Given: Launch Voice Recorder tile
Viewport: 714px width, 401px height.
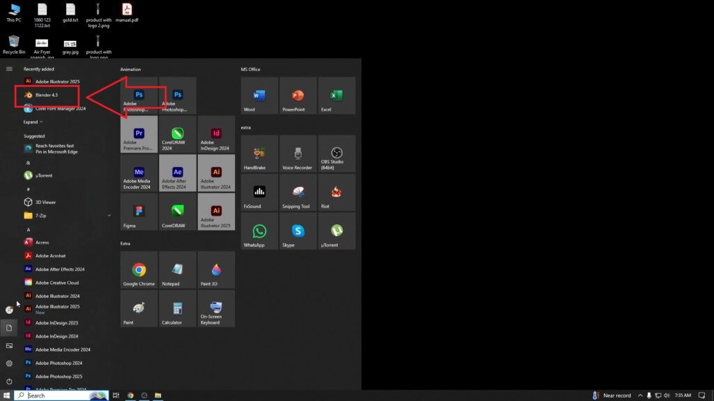Looking at the screenshot, I should [298, 154].
